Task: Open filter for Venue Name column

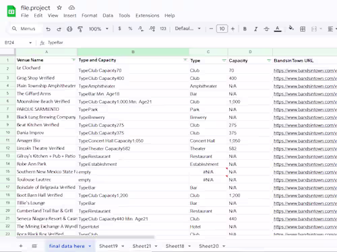Action: coord(73,60)
